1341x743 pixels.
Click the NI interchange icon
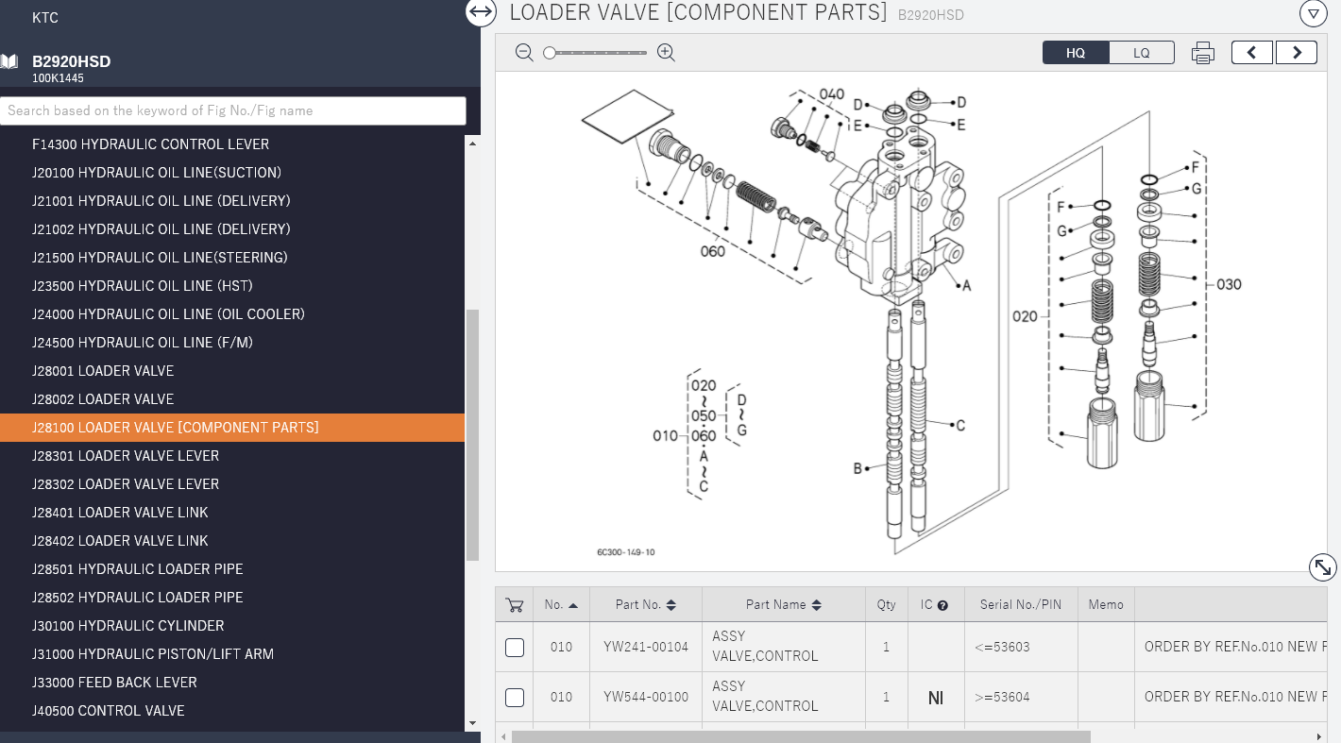936,698
